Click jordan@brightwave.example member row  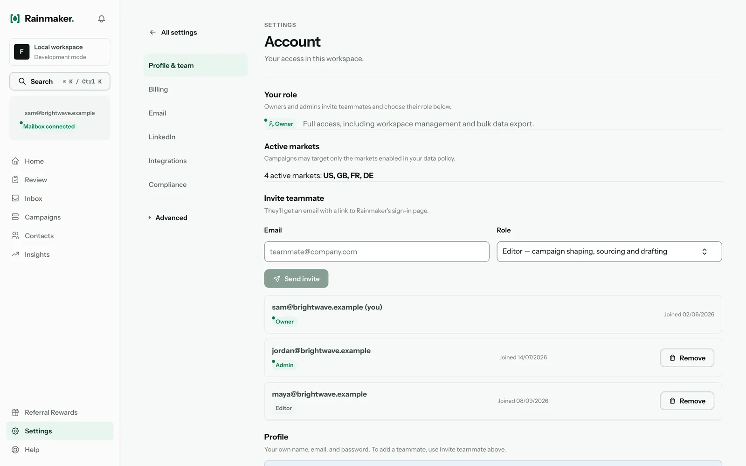493,358
